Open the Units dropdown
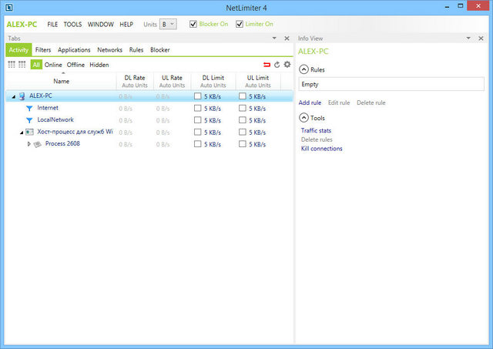 (x=168, y=24)
